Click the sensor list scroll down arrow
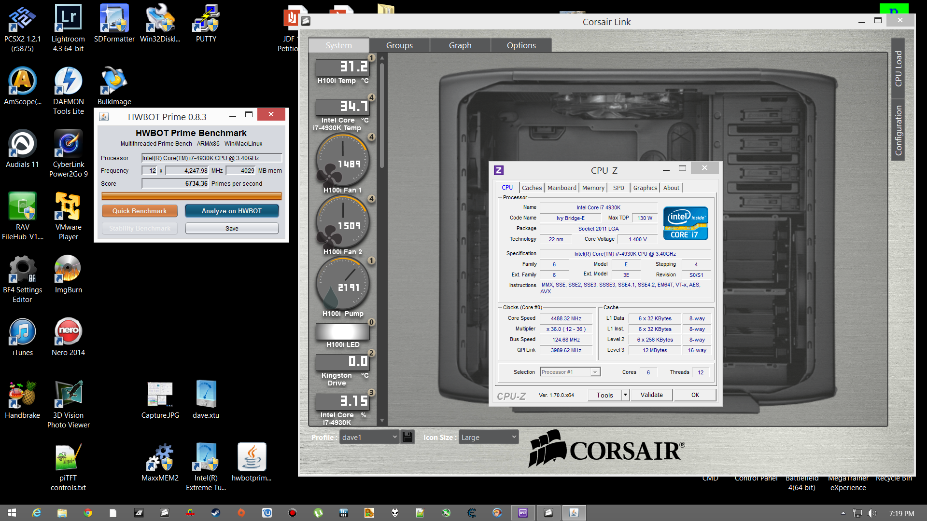Image resolution: width=927 pixels, height=521 pixels. click(x=382, y=421)
